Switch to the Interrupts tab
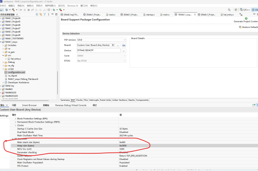 (94, 100)
